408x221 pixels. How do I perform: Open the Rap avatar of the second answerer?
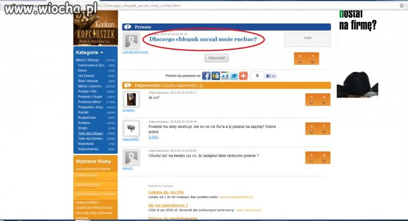tap(132, 128)
